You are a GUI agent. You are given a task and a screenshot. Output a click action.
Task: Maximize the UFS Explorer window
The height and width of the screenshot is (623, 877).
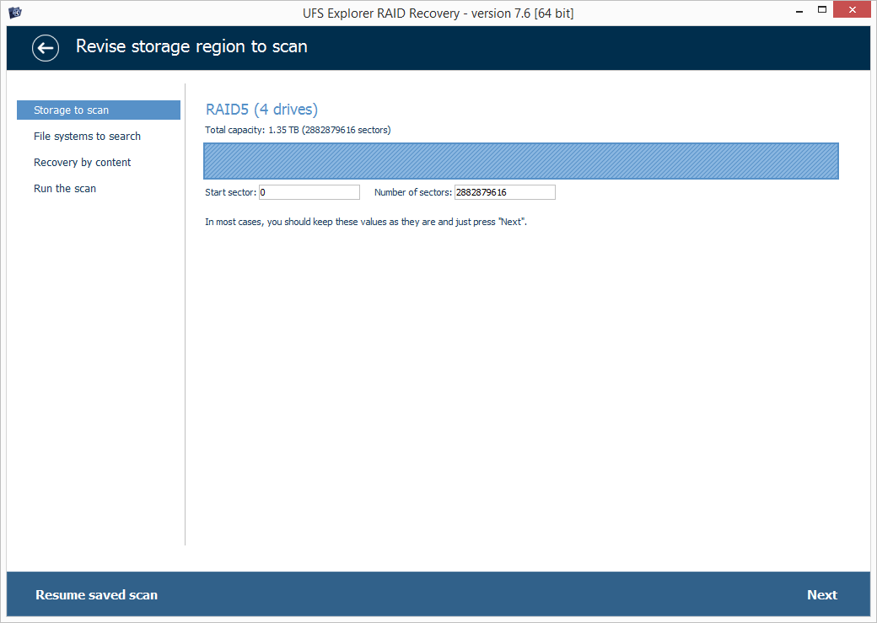tap(822, 12)
